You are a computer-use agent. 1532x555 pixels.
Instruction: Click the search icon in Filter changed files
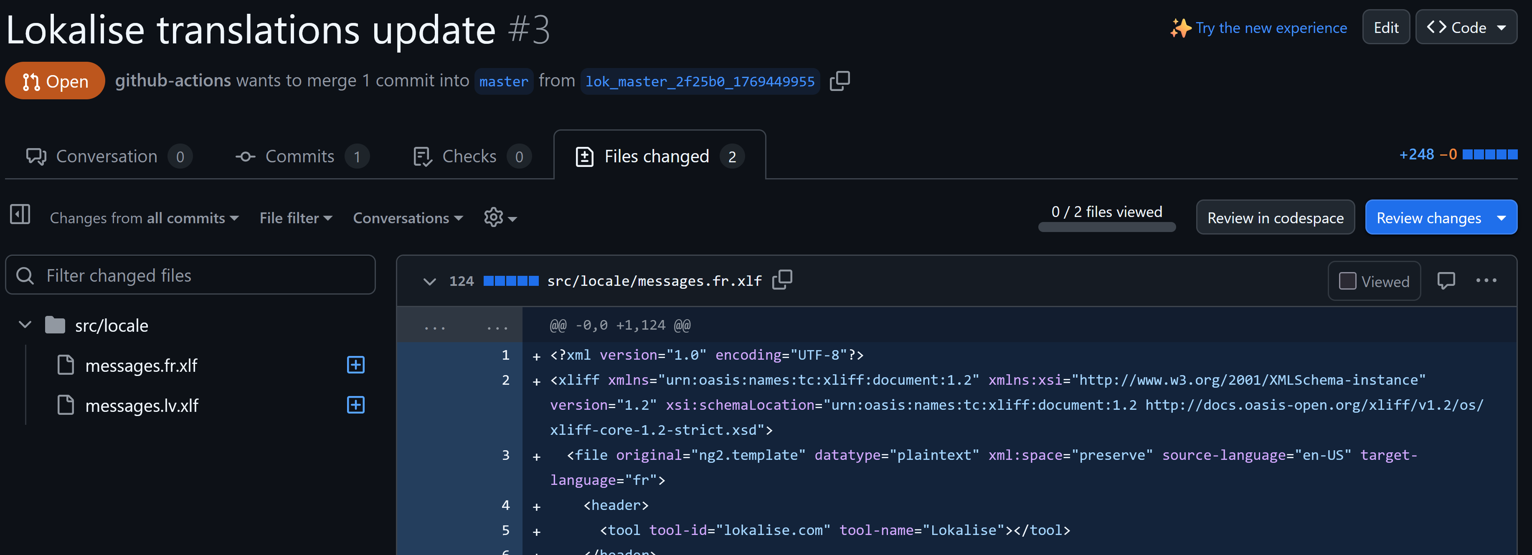click(25, 275)
